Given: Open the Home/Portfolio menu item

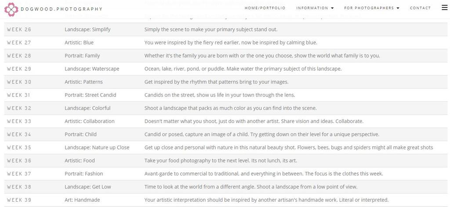Looking at the screenshot, I should (x=265, y=8).
